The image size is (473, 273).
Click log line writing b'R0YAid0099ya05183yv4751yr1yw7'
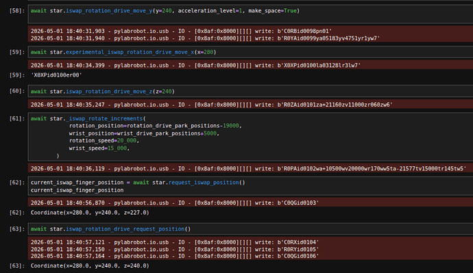pyautogui.click(x=205, y=38)
